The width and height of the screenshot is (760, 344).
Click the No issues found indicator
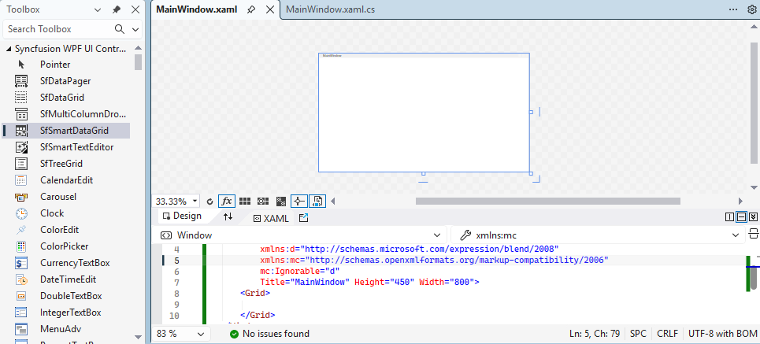click(x=269, y=334)
